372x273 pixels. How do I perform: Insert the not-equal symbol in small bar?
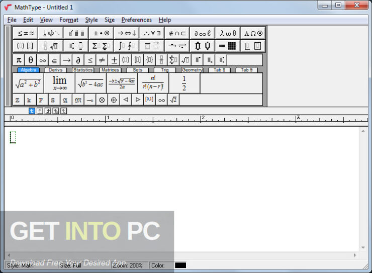click(x=102, y=60)
